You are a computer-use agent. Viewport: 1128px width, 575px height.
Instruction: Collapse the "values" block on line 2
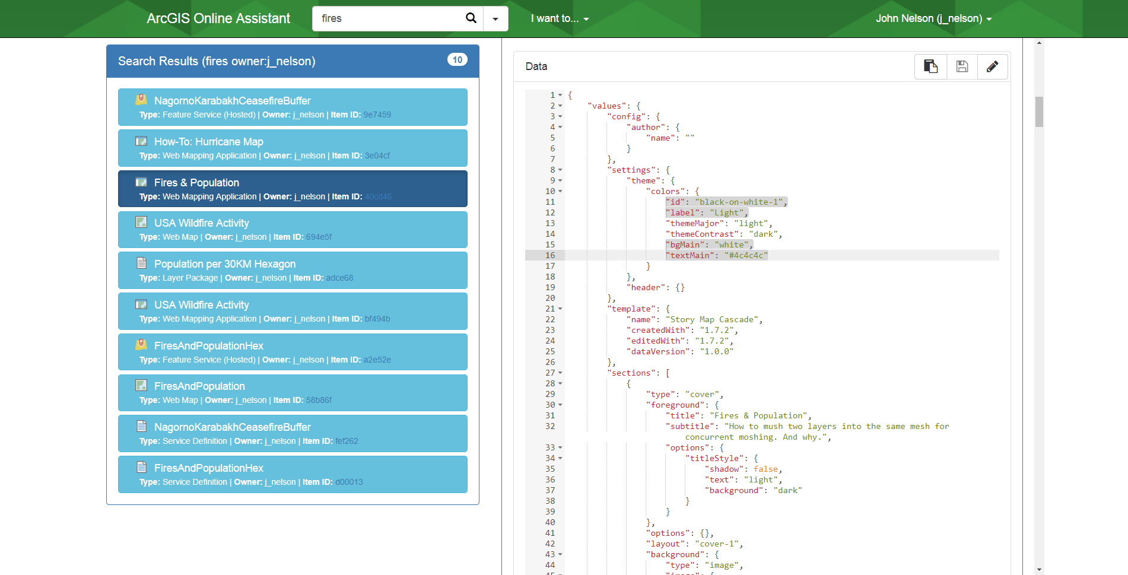(560, 106)
